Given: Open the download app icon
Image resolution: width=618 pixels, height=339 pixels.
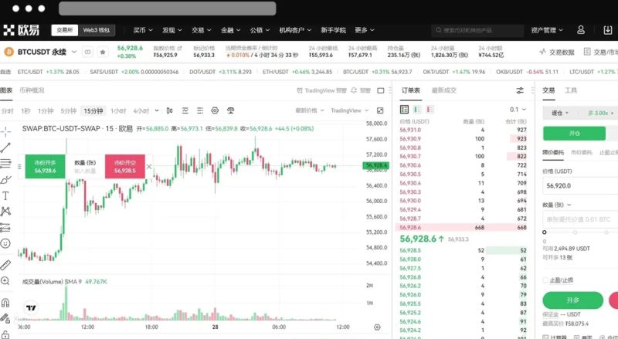Looking at the screenshot, I should (x=607, y=30).
